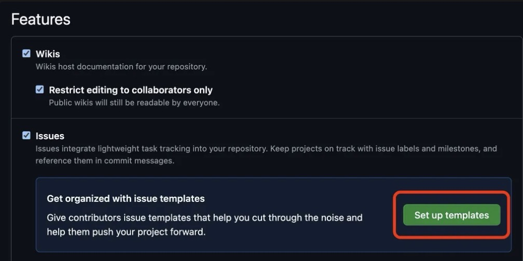Click the Give contributors issue templates sentence
The image size is (523, 261).
(204, 218)
